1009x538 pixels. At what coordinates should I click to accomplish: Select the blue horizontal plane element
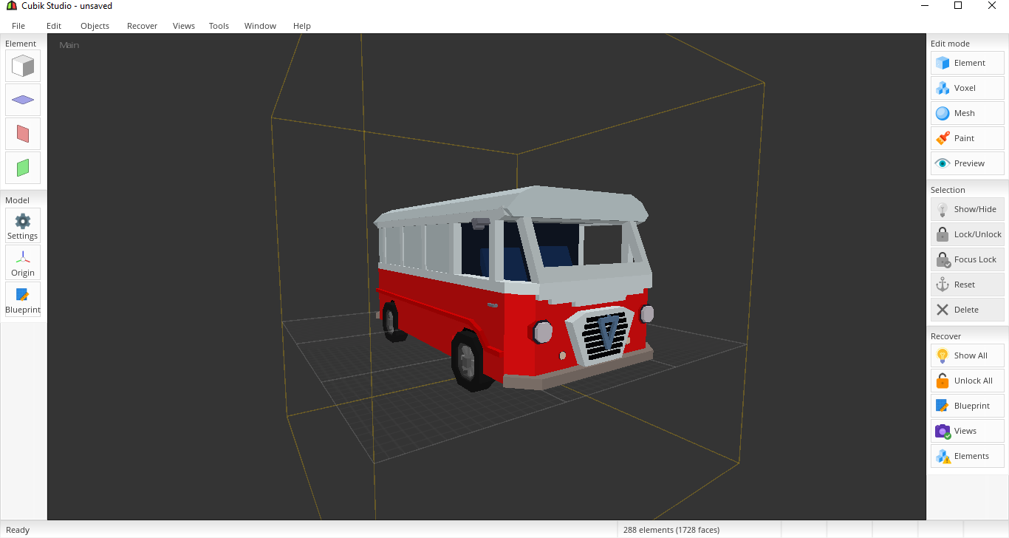click(23, 100)
